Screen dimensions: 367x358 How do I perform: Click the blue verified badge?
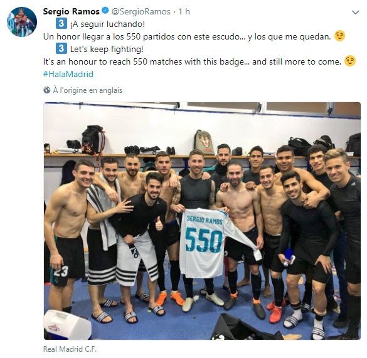(x=105, y=11)
